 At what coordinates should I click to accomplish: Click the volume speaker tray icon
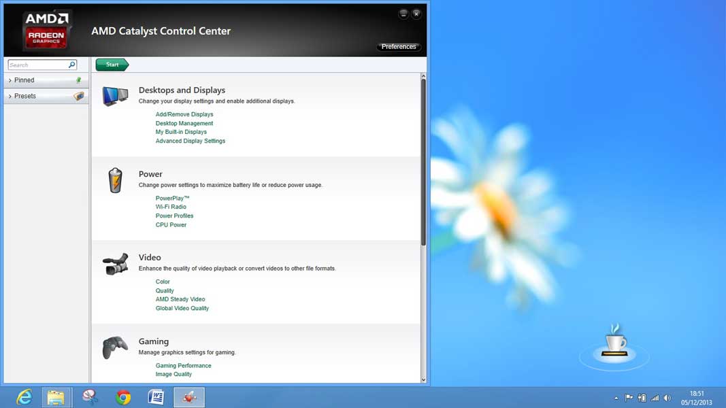667,398
